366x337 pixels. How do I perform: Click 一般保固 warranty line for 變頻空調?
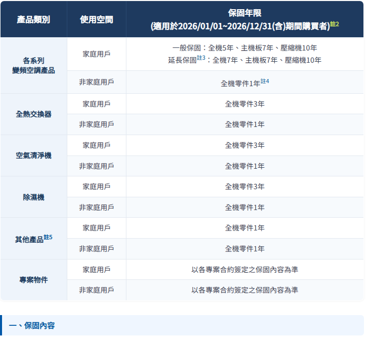(245, 48)
